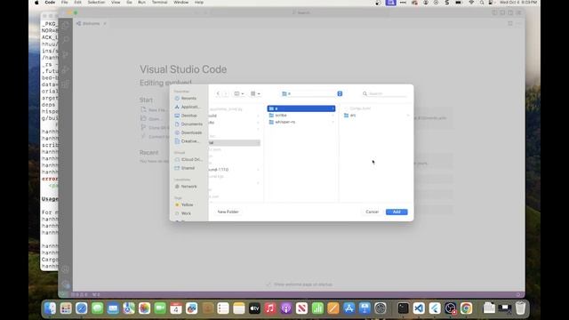Open Music from the Dock

[x=270, y=308]
